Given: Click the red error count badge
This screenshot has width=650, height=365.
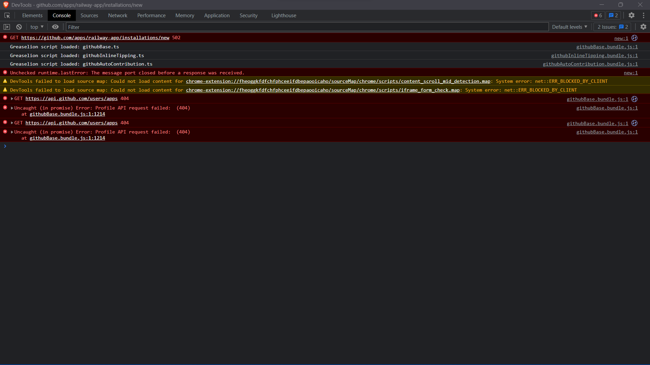Looking at the screenshot, I should point(598,15).
